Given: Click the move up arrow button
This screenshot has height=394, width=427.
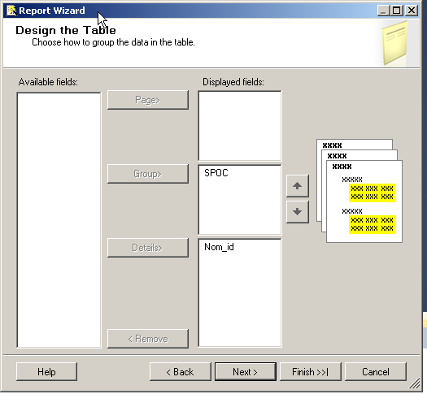Looking at the screenshot, I should click(298, 186).
